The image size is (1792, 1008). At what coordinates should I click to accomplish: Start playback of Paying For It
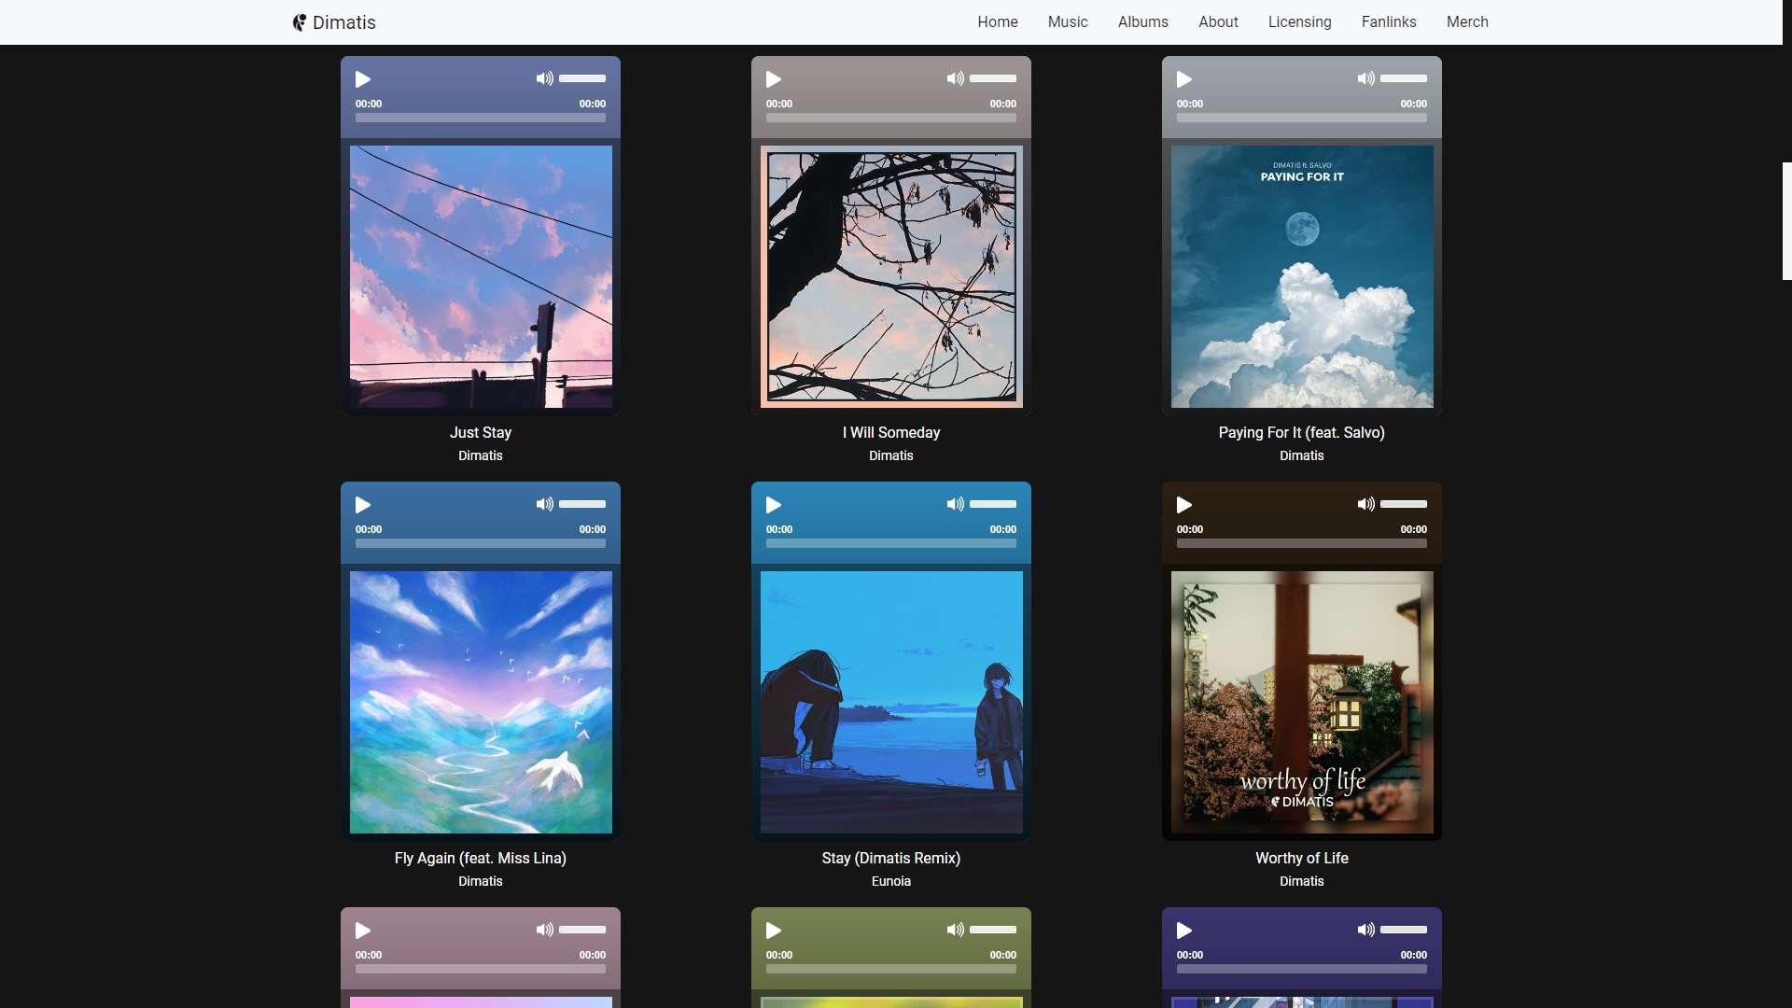pos(1184,79)
